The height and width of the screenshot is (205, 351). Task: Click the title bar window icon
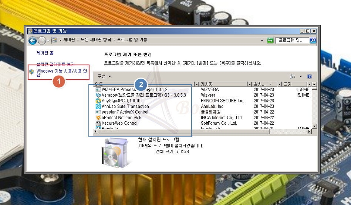(30, 31)
